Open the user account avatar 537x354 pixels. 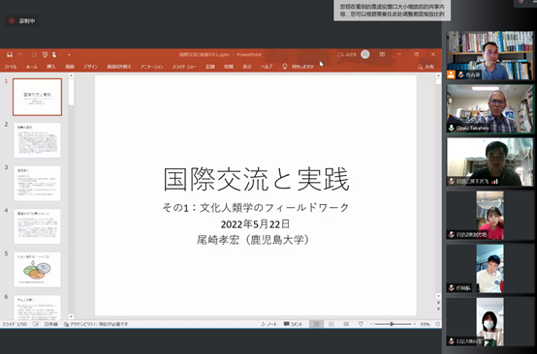point(365,54)
